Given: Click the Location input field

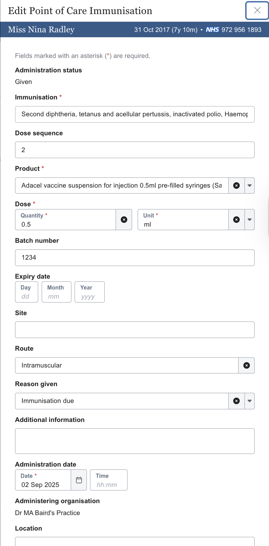Looking at the screenshot, I should pos(134,541).
